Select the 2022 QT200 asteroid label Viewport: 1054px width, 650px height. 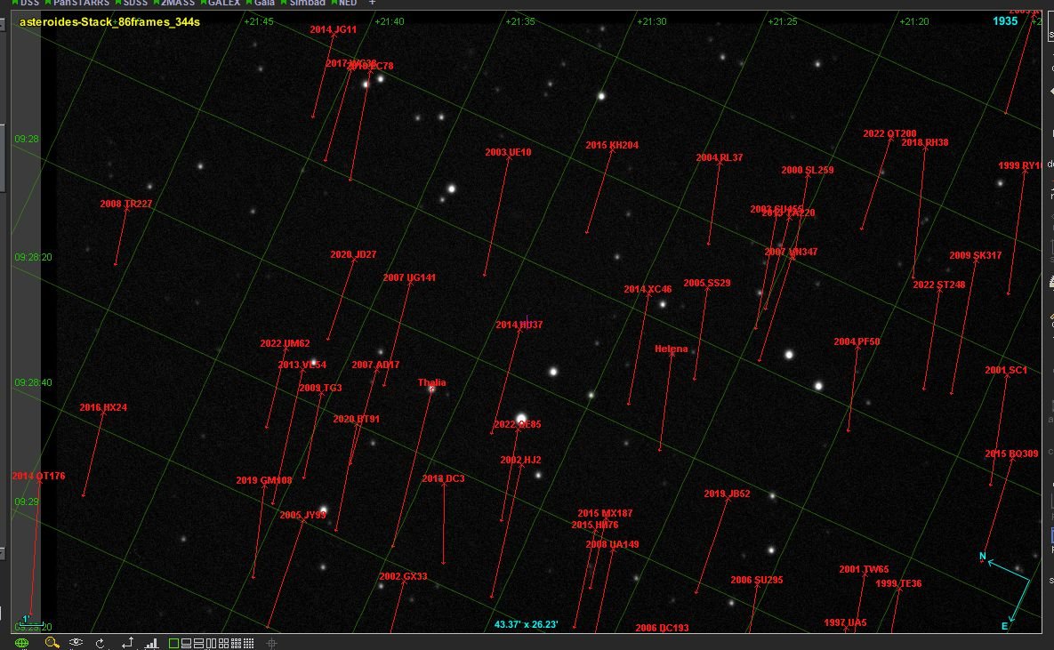tap(889, 133)
